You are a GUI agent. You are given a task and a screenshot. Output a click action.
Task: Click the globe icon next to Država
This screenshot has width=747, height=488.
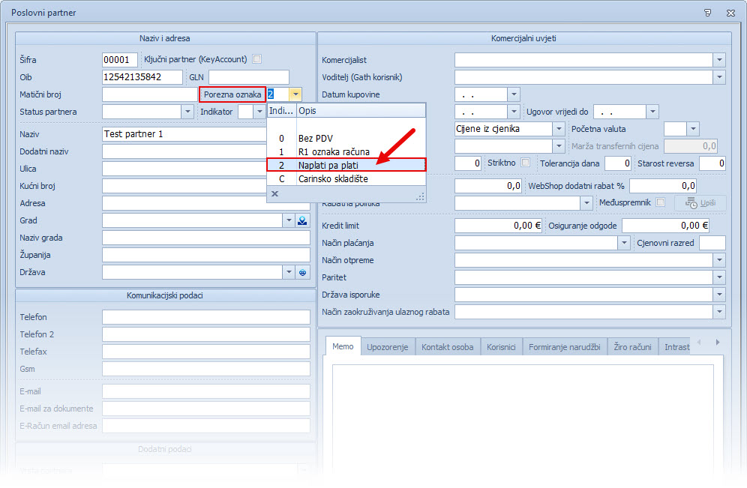tap(303, 272)
